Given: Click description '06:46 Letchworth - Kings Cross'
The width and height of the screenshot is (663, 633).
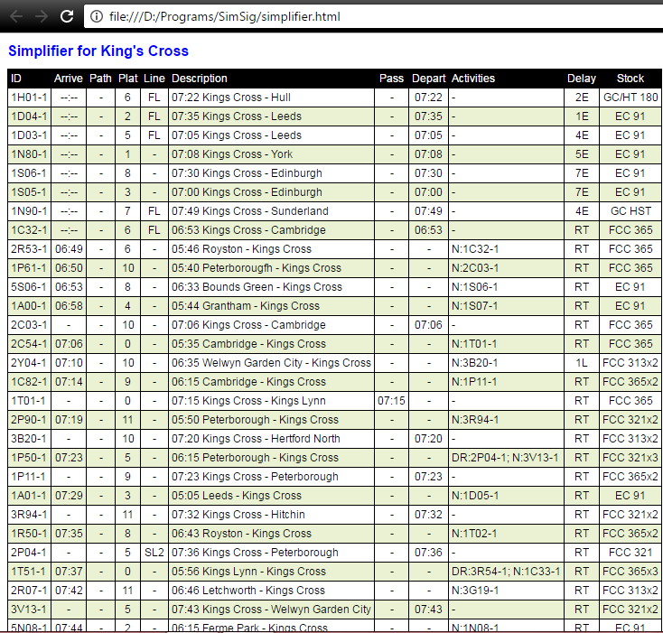Looking at the screenshot, I should [248, 591].
